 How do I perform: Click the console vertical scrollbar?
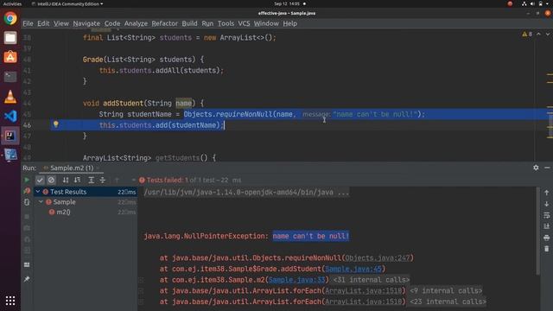coord(537,231)
